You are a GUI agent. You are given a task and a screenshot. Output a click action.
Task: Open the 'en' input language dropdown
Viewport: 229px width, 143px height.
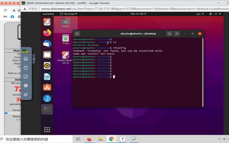point(200,14)
